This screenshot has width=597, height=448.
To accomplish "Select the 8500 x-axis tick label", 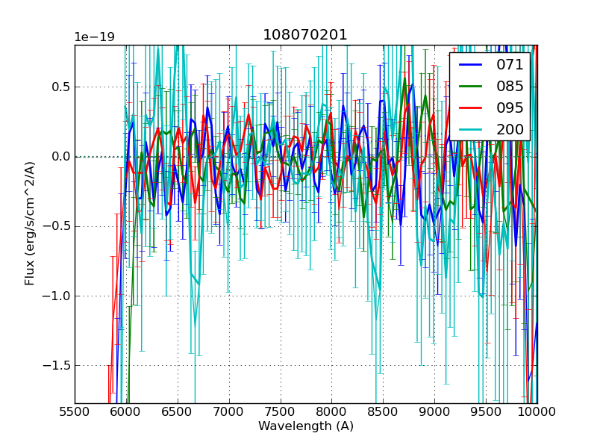I will pos(383,411).
